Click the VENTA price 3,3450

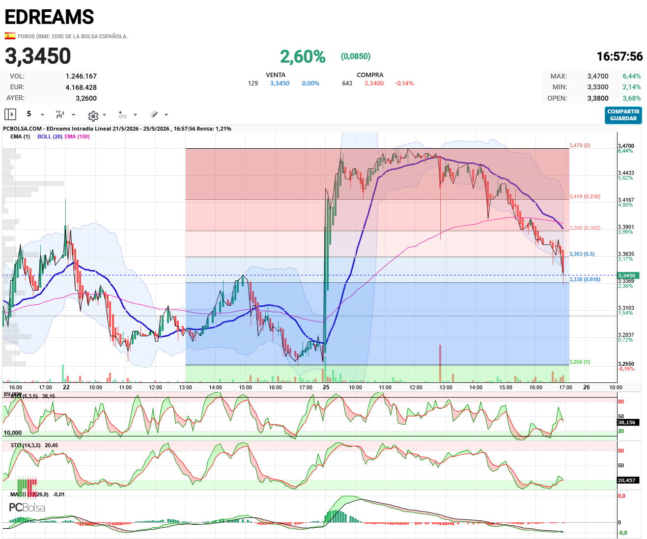280,83
